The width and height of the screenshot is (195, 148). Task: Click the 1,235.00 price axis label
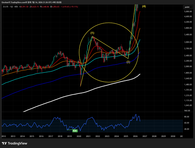coord(188,95)
